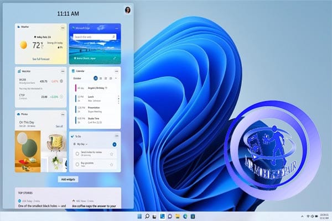The height and width of the screenshot is (221, 332).
Task: Click the sun icon in Weather widget
Action: point(23,45)
